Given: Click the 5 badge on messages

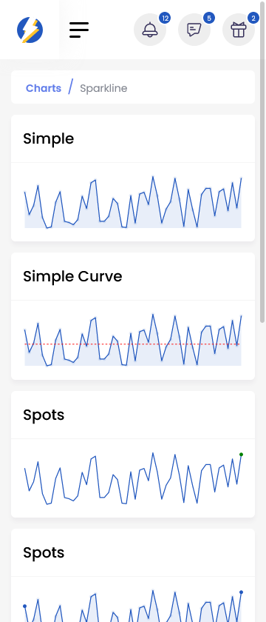Looking at the screenshot, I should (209, 18).
